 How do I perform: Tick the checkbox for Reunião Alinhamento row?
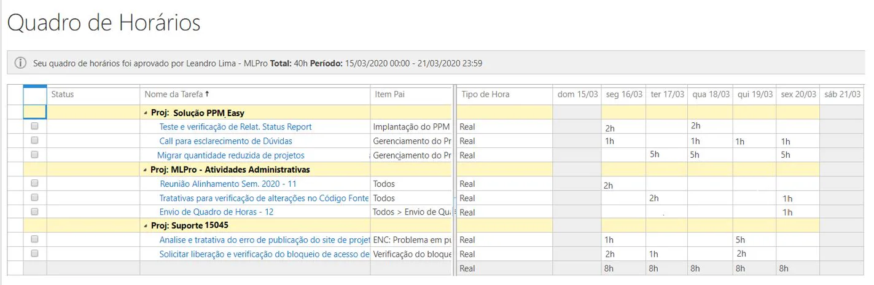click(x=34, y=183)
